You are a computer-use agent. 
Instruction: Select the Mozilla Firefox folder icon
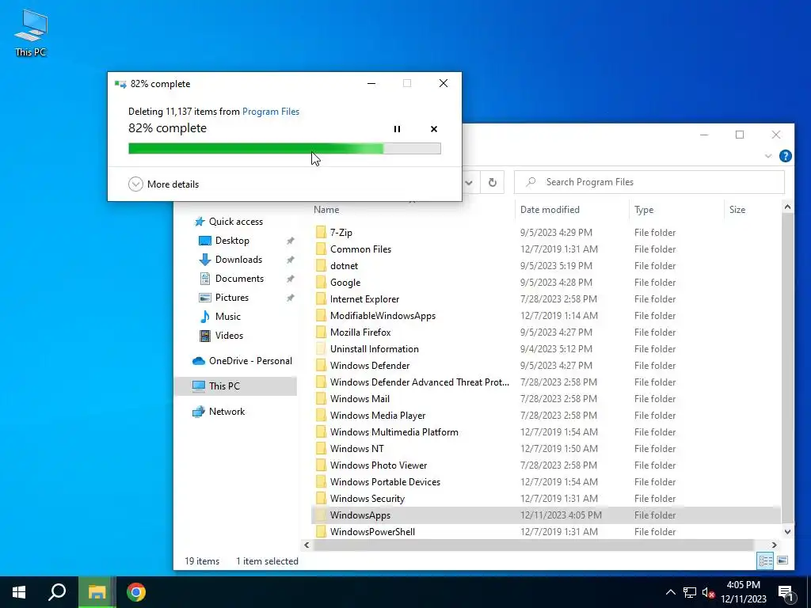click(x=321, y=332)
